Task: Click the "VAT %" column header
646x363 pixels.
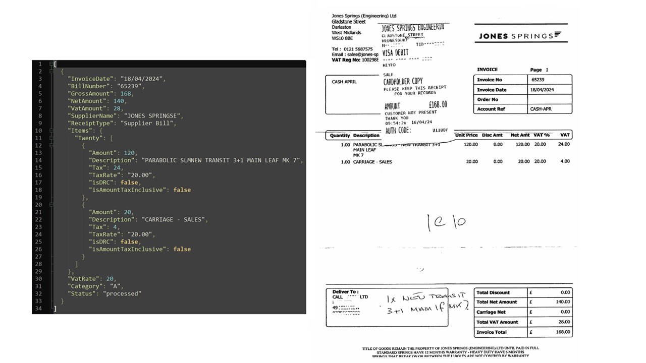Action: 542,135
